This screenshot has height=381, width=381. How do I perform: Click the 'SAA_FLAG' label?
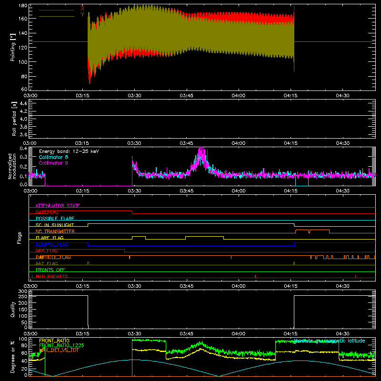[x=47, y=251]
